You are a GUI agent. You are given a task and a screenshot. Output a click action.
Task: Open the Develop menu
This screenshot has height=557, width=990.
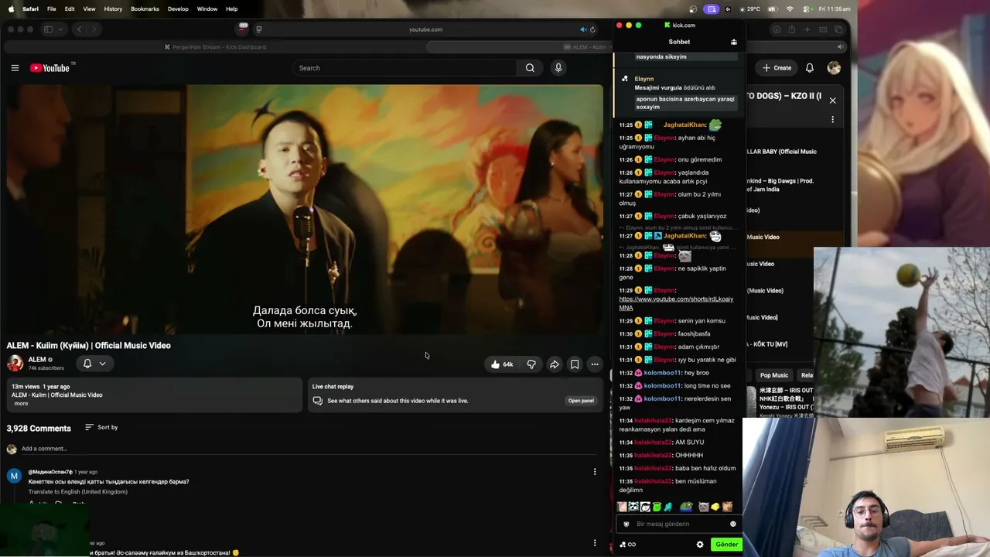click(x=178, y=9)
